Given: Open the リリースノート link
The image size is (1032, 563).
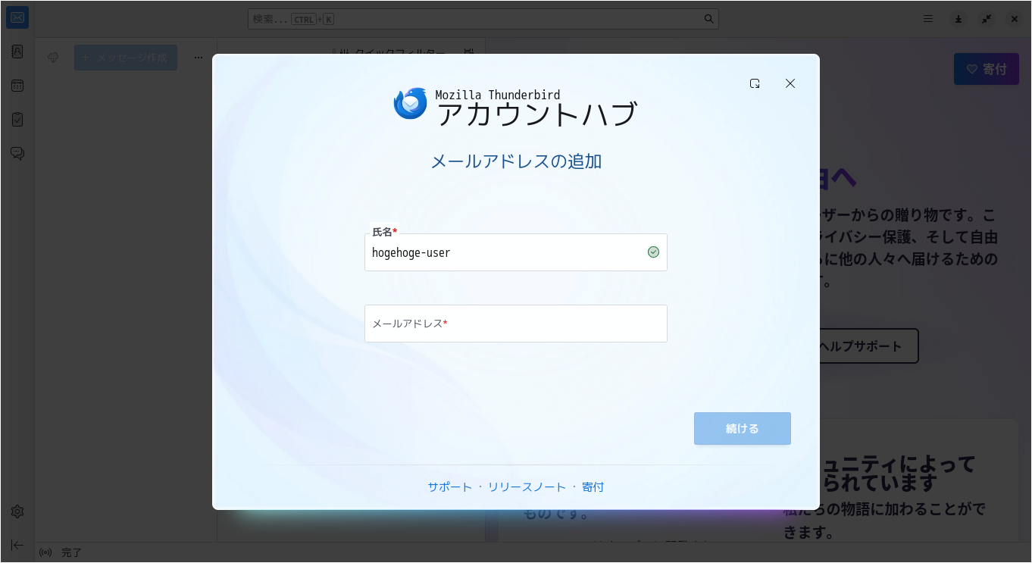Looking at the screenshot, I should coord(527,487).
